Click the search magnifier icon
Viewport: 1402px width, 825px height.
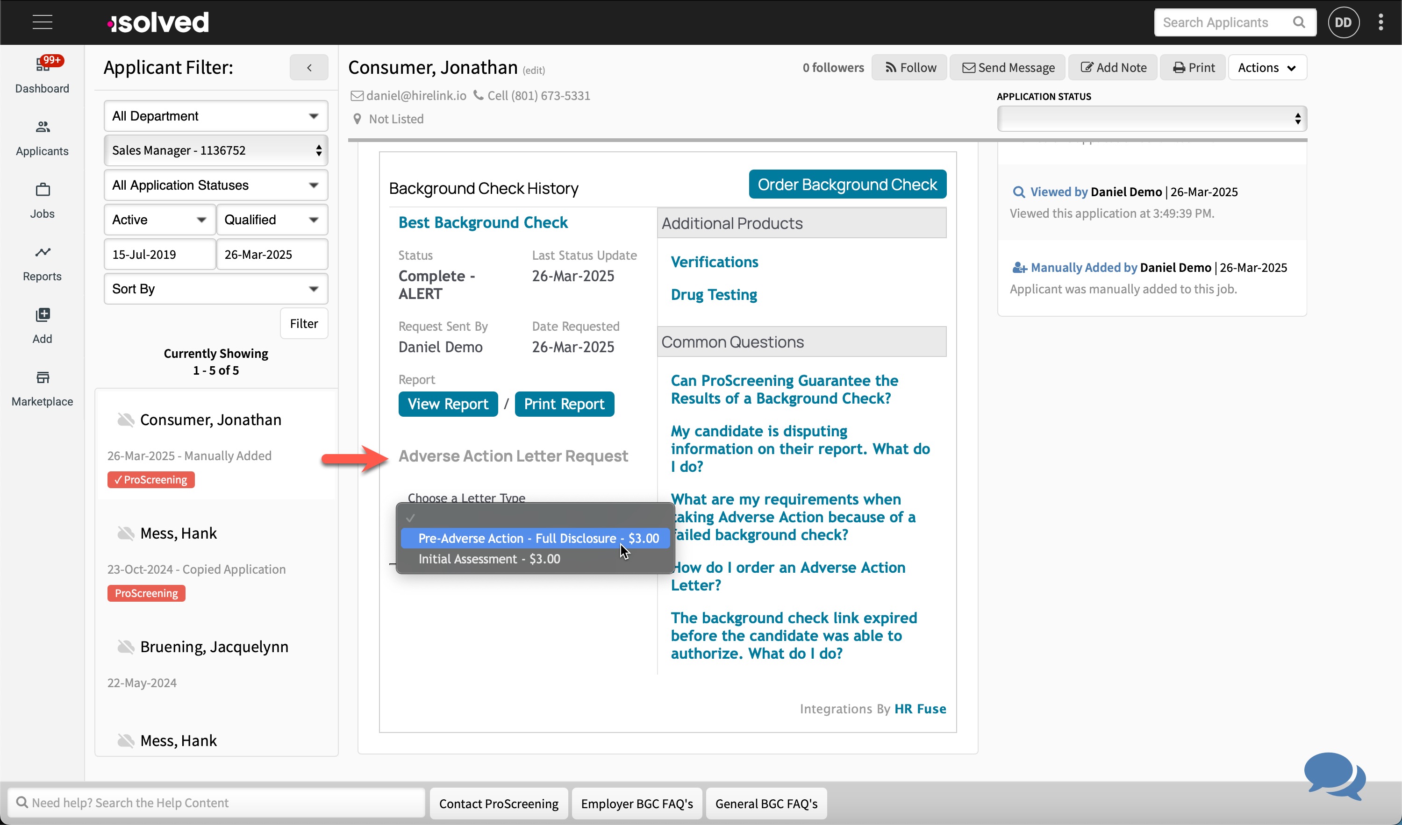(x=1299, y=22)
